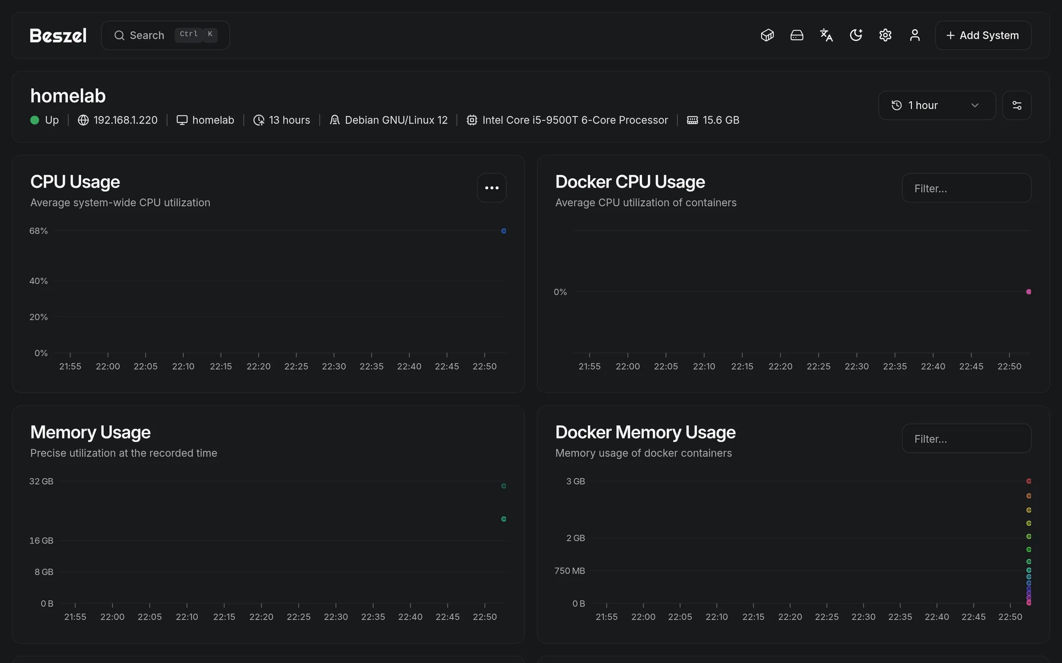Click the pink Docker CPU data point
The image size is (1062, 663).
[x=1029, y=292]
